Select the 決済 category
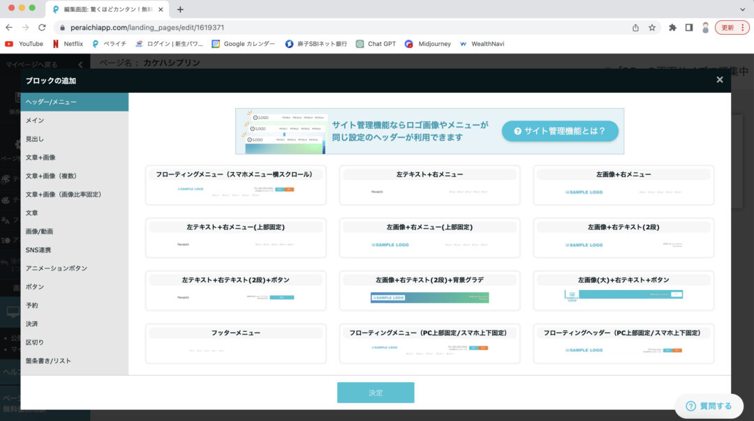Viewport: 754px width, 421px height. click(x=75, y=323)
